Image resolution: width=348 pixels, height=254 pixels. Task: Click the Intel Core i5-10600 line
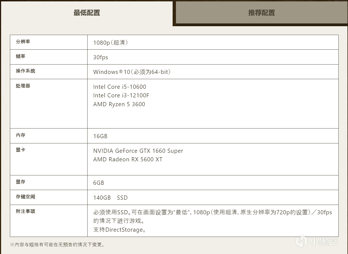(x=120, y=87)
